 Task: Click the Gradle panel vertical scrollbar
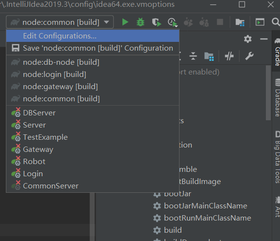tap(268, 93)
